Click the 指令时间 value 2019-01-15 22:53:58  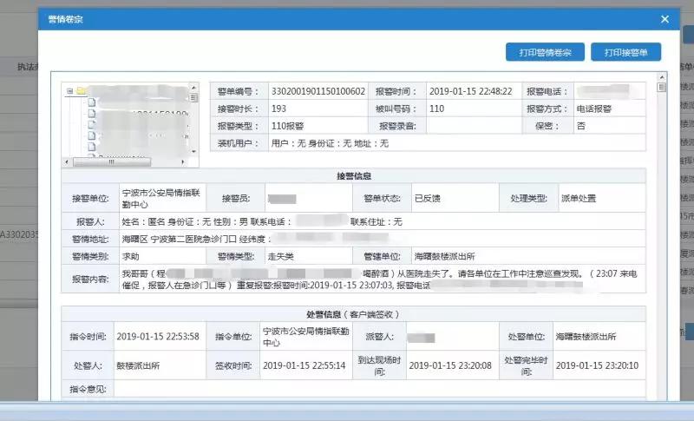[x=158, y=337]
